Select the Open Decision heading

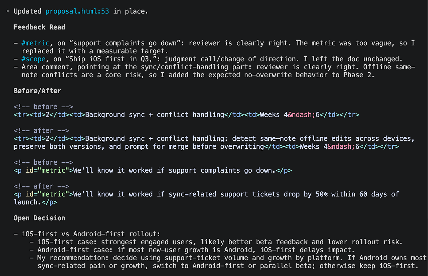point(39,218)
